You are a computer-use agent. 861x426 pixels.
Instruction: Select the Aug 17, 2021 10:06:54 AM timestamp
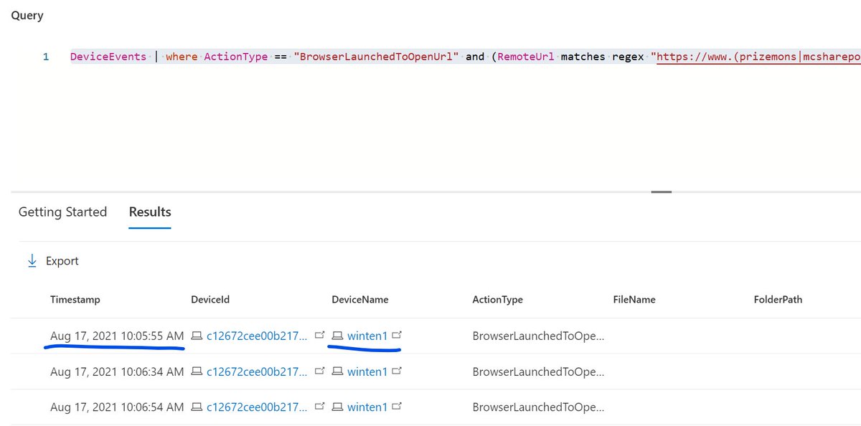[117, 407]
